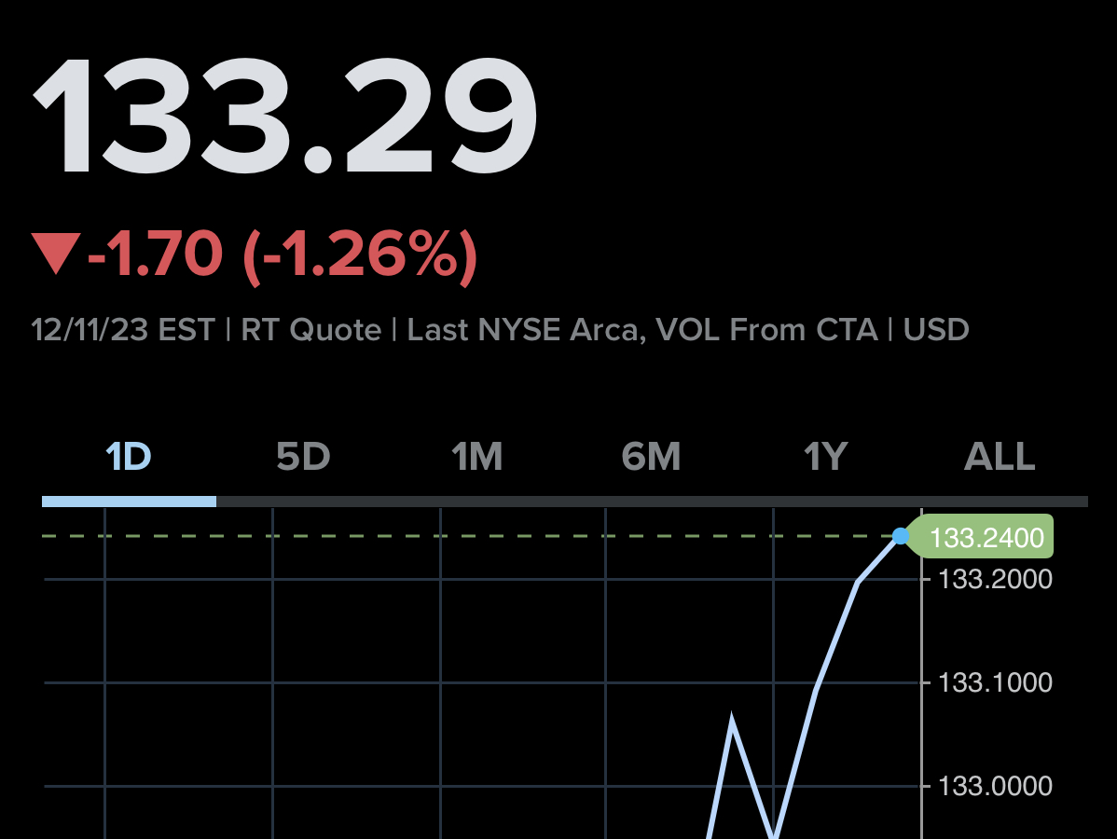
Task: Click the green 133.2400 price tag
Action: tap(986, 537)
